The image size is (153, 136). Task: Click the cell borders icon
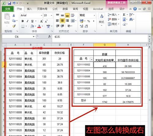23,26
